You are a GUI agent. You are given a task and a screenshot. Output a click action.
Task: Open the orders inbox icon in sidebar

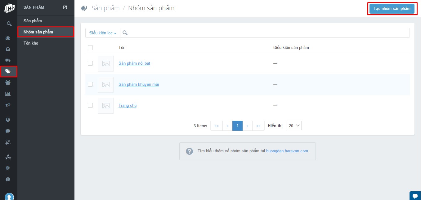(x=8, y=49)
